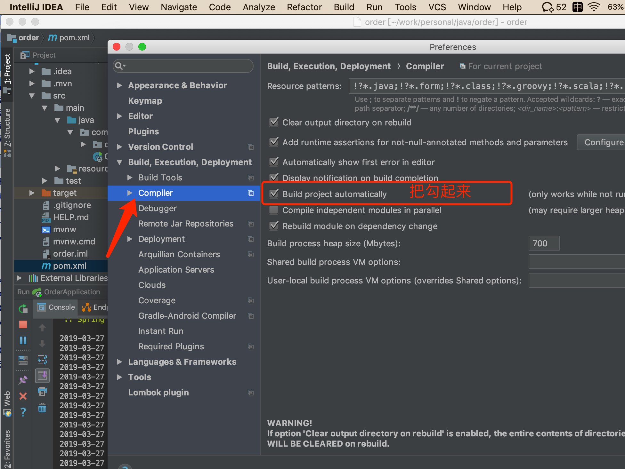Image resolution: width=625 pixels, height=469 pixels.
Task: Stop the running application with red square
Action: pyautogui.click(x=23, y=325)
